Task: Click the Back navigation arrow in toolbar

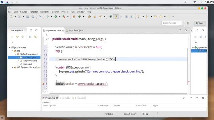Action: click(x=161, y=16)
